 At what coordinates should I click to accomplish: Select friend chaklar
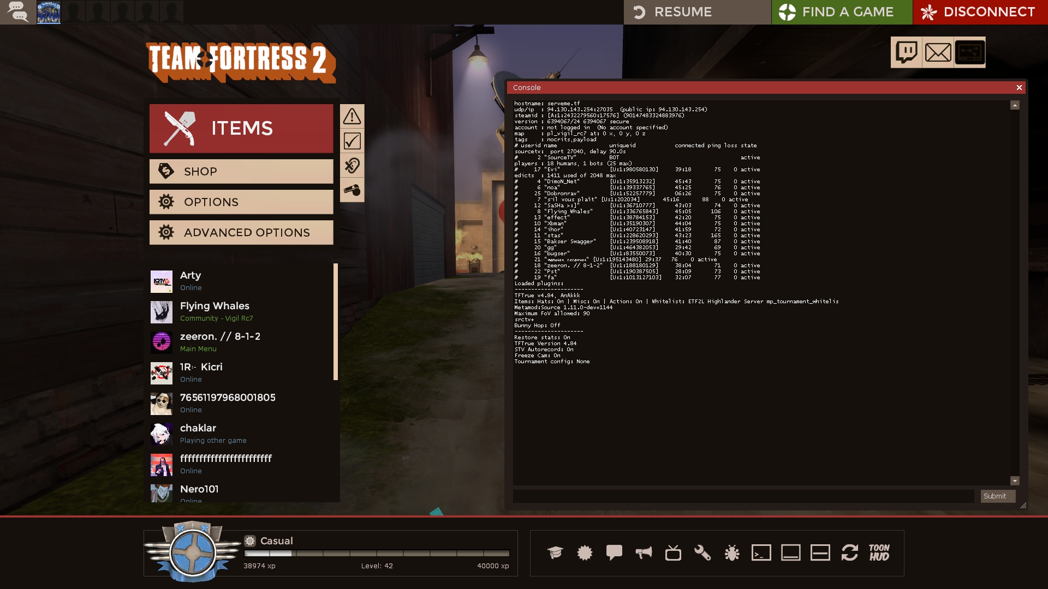coord(241,434)
